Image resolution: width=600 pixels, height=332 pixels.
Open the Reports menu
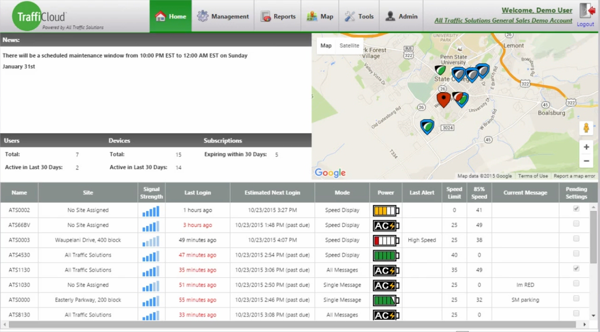(x=278, y=16)
